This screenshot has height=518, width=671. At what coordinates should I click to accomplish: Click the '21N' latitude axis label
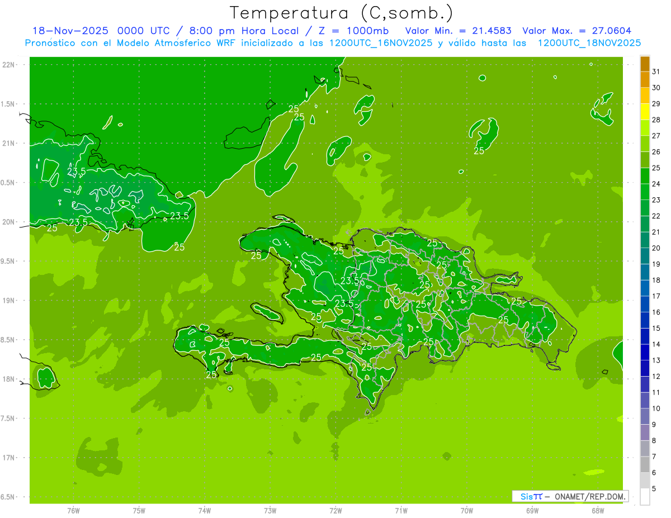[10, 143]
